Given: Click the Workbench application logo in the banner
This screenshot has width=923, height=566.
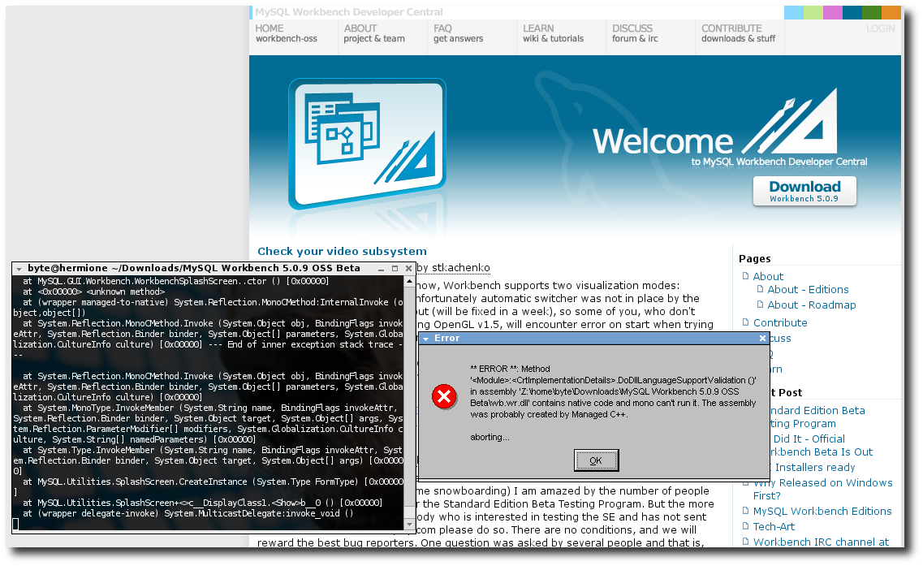Looking at the screenshot, I should (x=367, y=144).
